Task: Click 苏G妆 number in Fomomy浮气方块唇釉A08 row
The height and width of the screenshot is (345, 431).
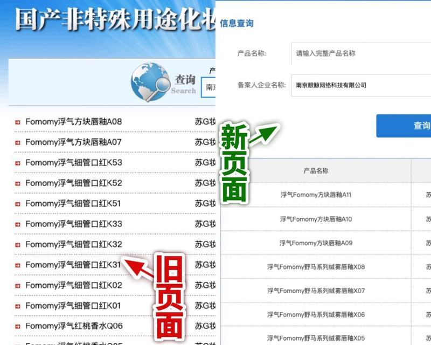Action: [205, 122]
